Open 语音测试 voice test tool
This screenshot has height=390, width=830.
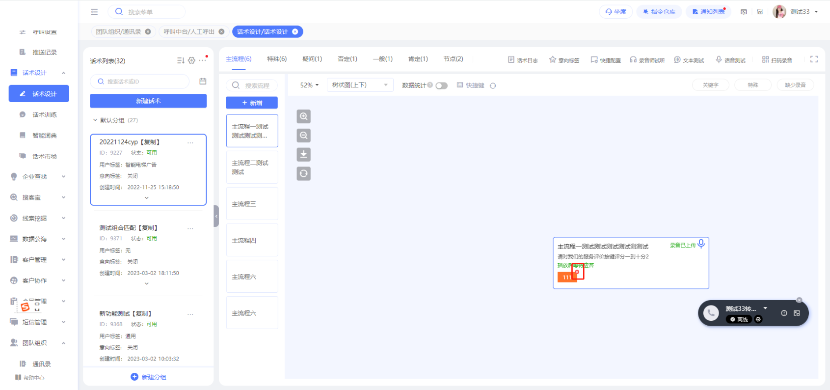730,60
